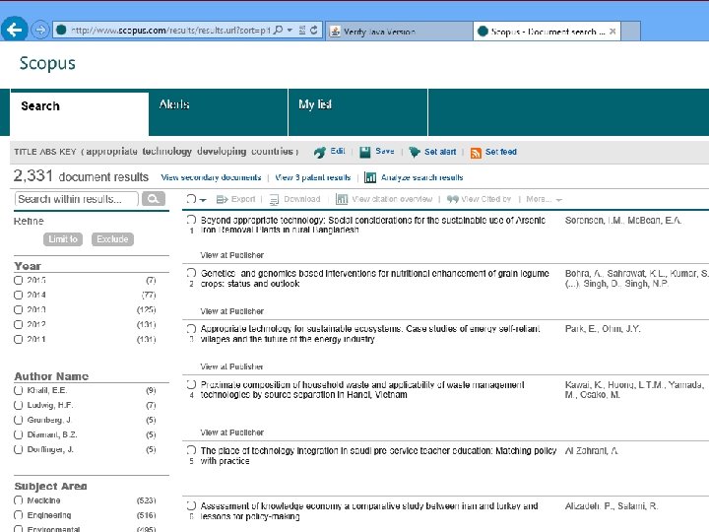Click the Save search disk icon
Viewport: 709px width, 532px height.
(x=365, y=152)
